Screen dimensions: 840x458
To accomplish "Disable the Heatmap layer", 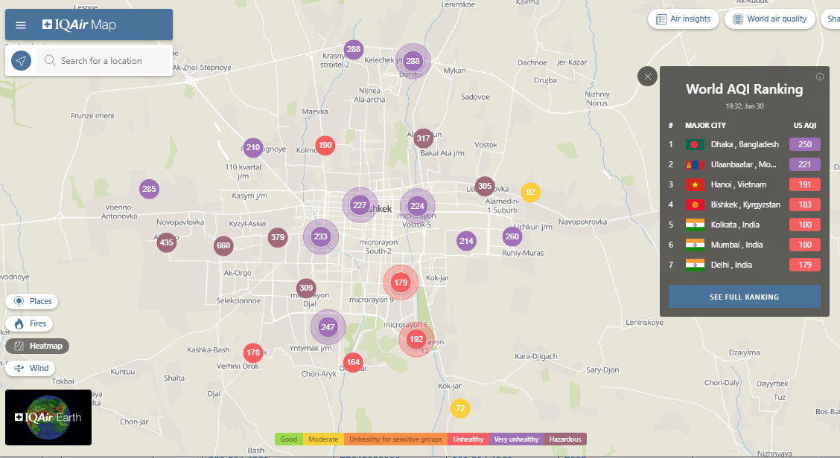I will click(37, 346).
